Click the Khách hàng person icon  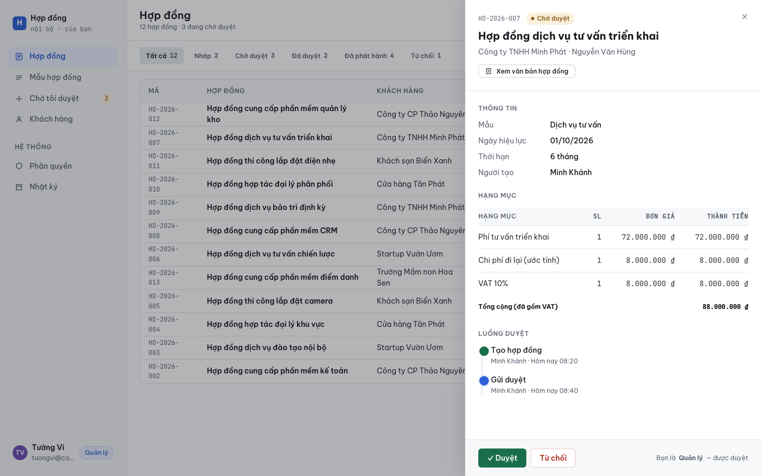click(x=19, y=120)
